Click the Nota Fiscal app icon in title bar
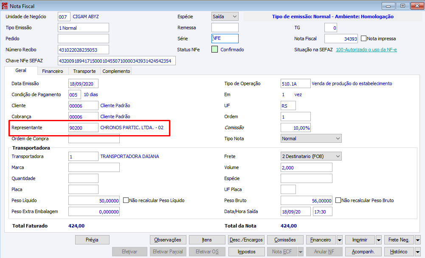 tap(5, 6)
